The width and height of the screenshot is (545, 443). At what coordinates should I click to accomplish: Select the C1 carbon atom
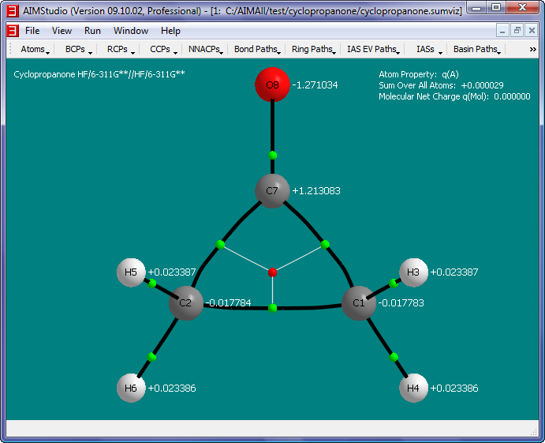click(358, 303)
